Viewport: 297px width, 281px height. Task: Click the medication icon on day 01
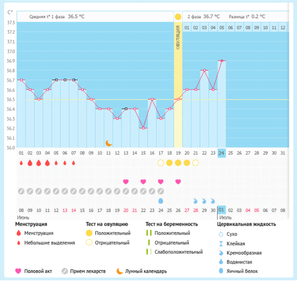[21, 191]
